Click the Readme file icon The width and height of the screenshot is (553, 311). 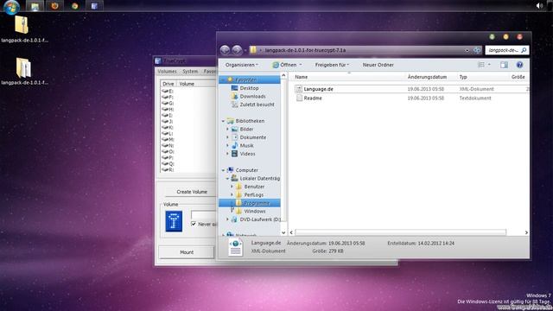click(x=299, y=98)
